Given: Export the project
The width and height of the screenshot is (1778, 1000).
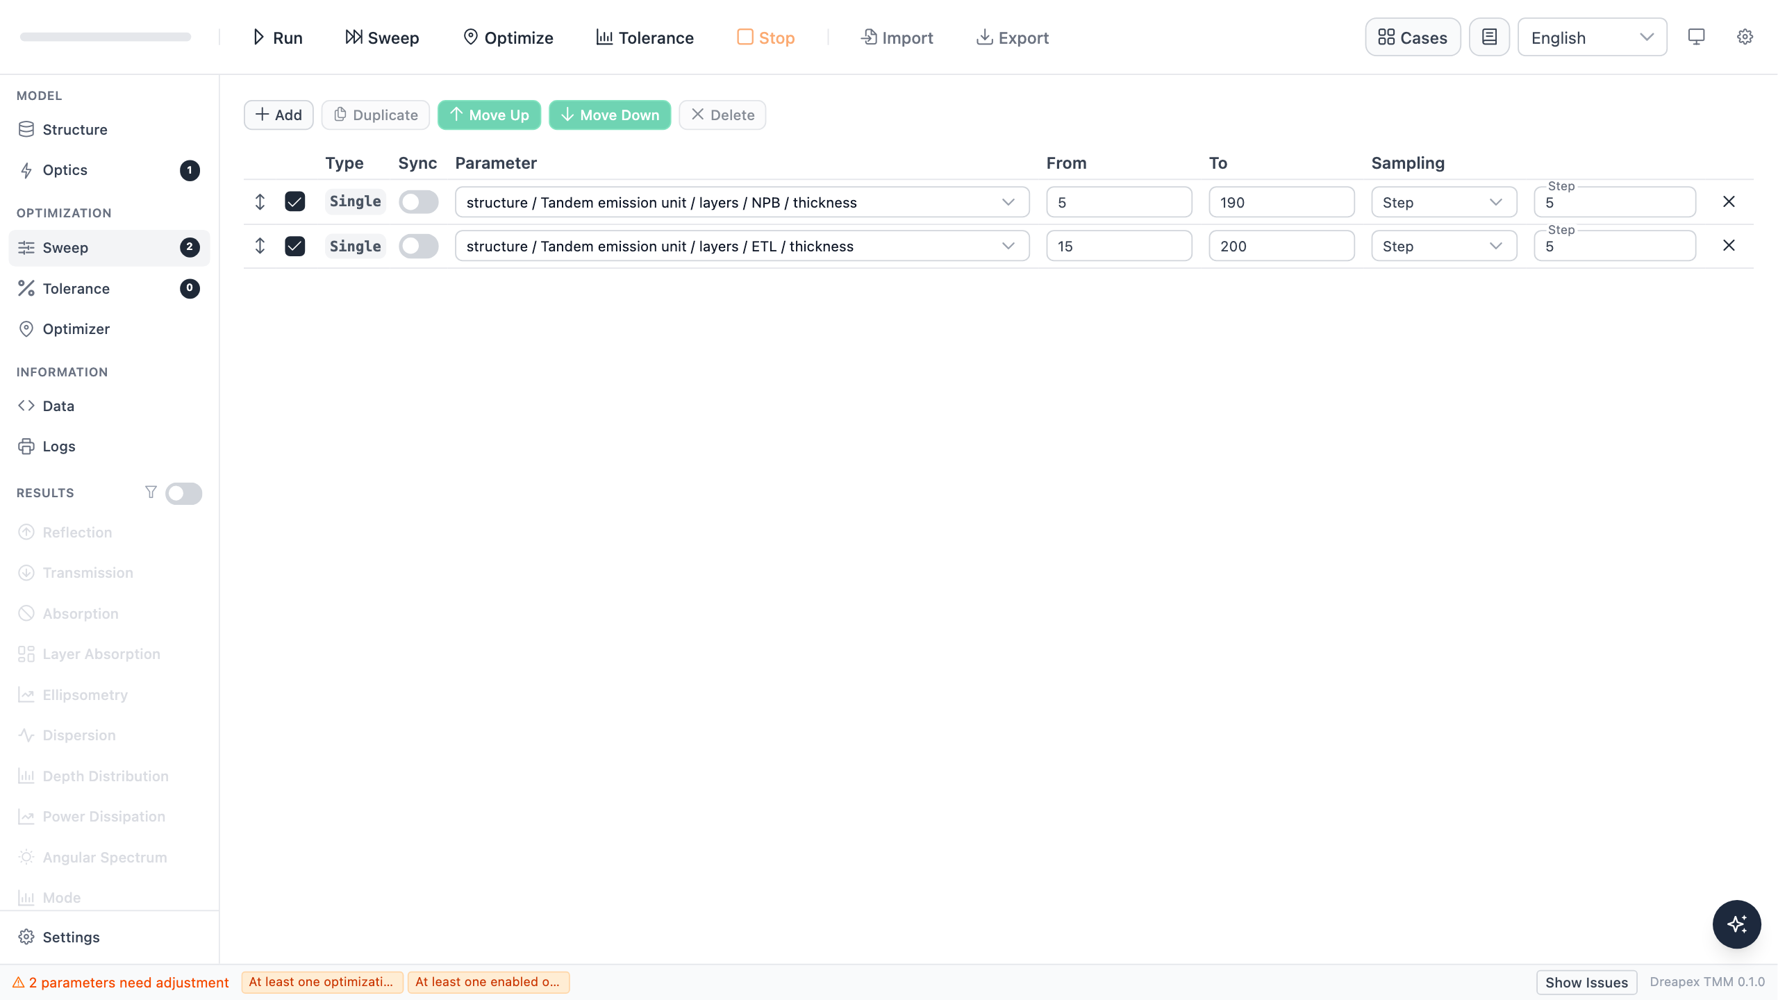Looking at the screenshot, I should 1013,37.
